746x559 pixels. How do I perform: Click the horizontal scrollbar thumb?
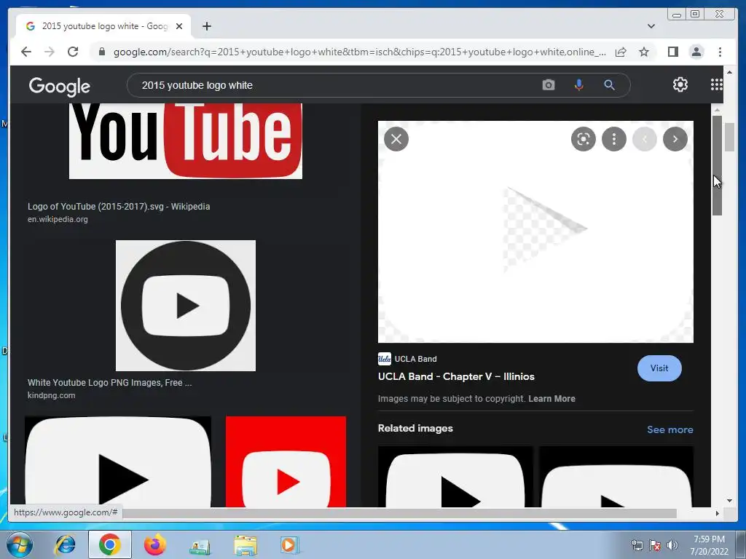[400, 513]
